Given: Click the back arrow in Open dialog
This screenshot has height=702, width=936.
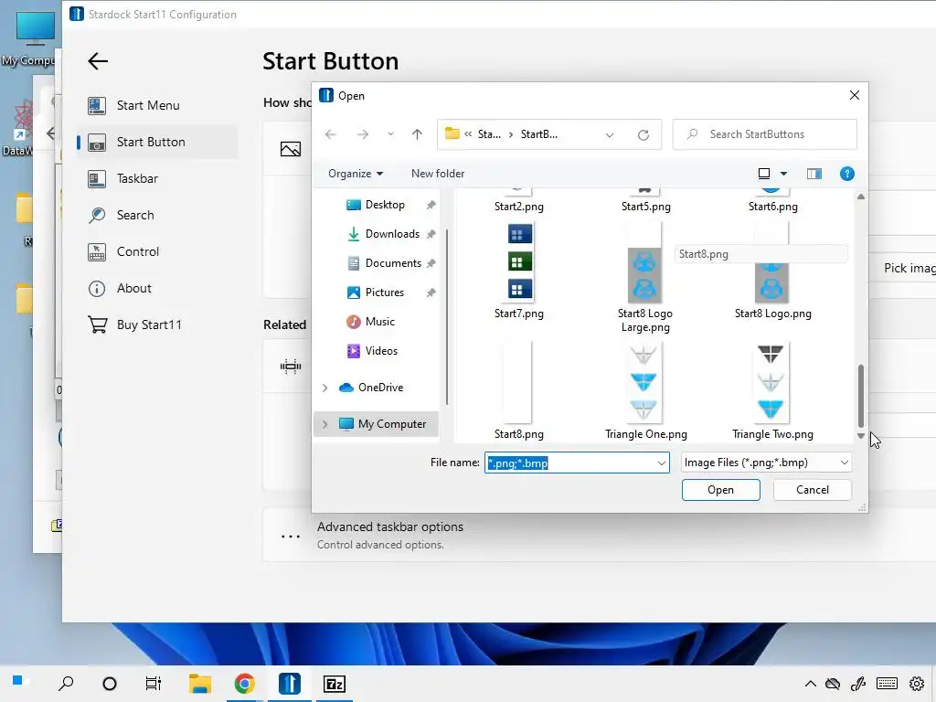Looking at the screenshot, I should tap(331, 134).
